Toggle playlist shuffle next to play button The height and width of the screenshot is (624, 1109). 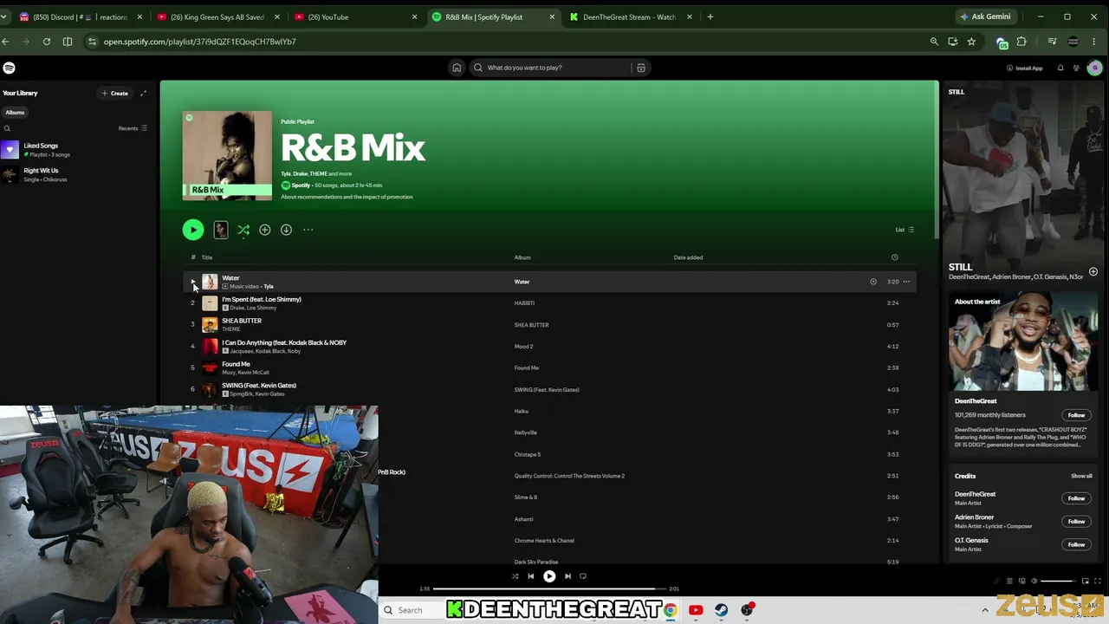click(x=243, y=230)
